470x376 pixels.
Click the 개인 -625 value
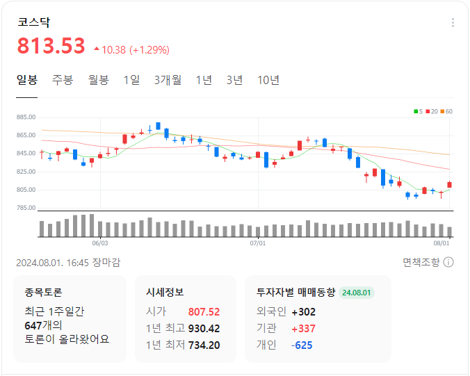[x=302, y=345]
